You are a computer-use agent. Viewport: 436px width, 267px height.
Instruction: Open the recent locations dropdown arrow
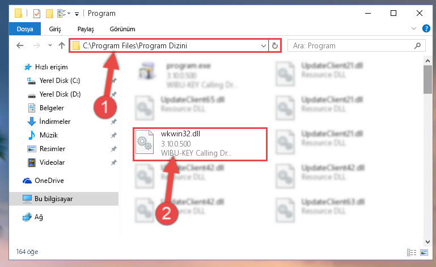click(x=50, y=45)
